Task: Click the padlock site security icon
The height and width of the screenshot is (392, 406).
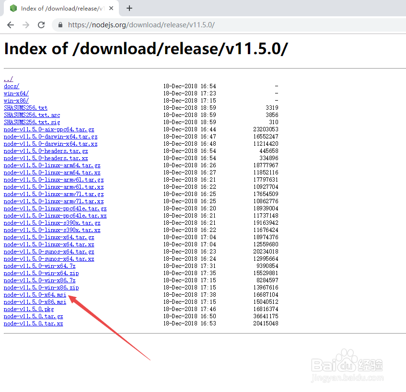Action: coord(60,25)
